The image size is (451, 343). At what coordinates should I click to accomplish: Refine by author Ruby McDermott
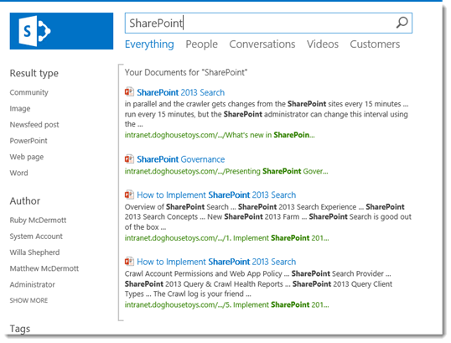[38, 220]
